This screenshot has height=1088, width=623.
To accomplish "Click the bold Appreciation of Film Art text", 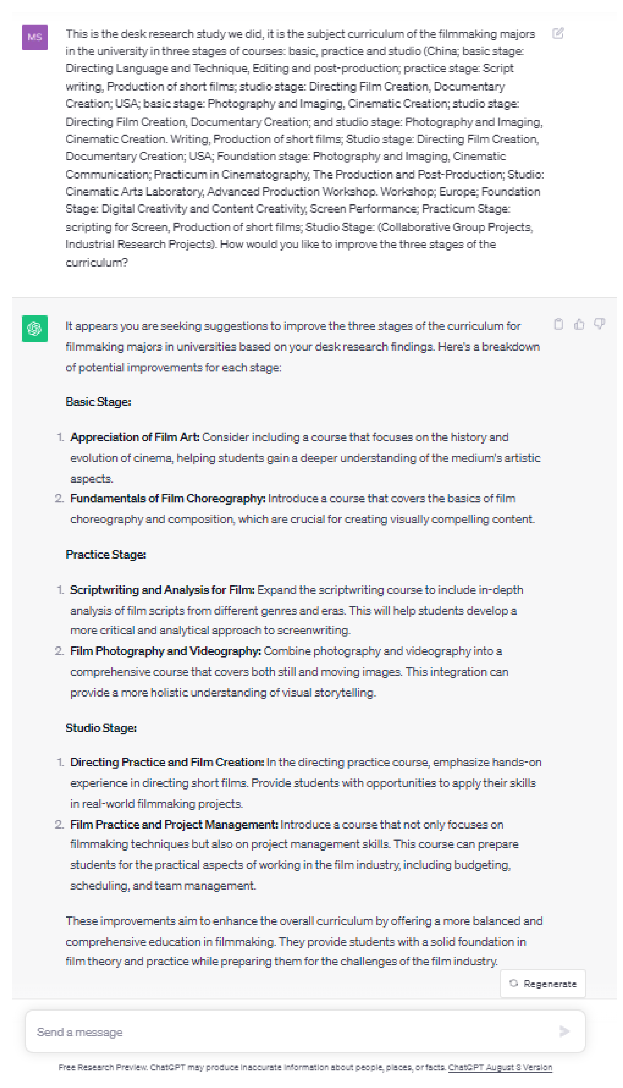I will pos(135,437).
